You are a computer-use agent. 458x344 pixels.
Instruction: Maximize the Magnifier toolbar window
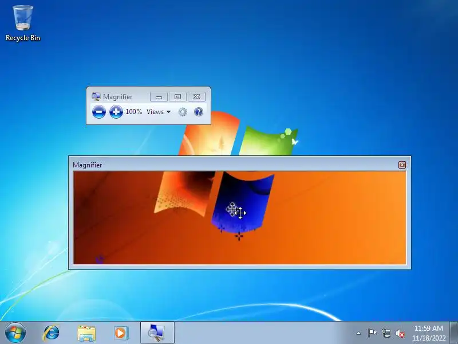pyautogui.click(x=177, y=97)
